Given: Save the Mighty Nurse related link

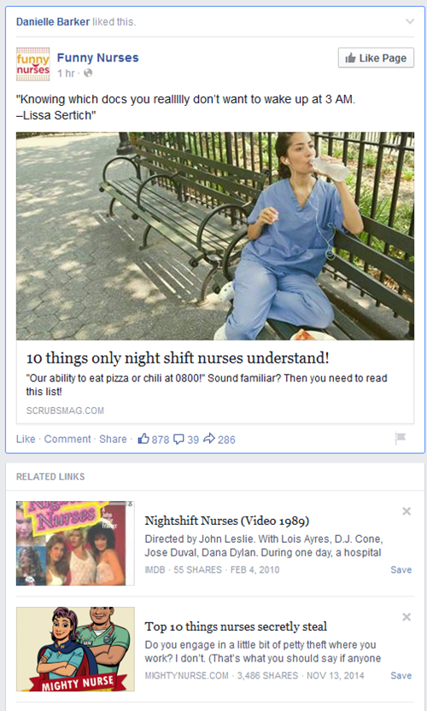Looking at the screenshot, I should (401, 675).
